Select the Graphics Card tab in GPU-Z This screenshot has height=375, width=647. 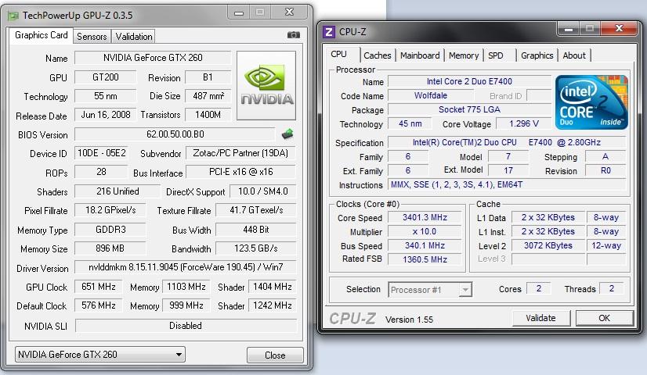tap(42, 35)
